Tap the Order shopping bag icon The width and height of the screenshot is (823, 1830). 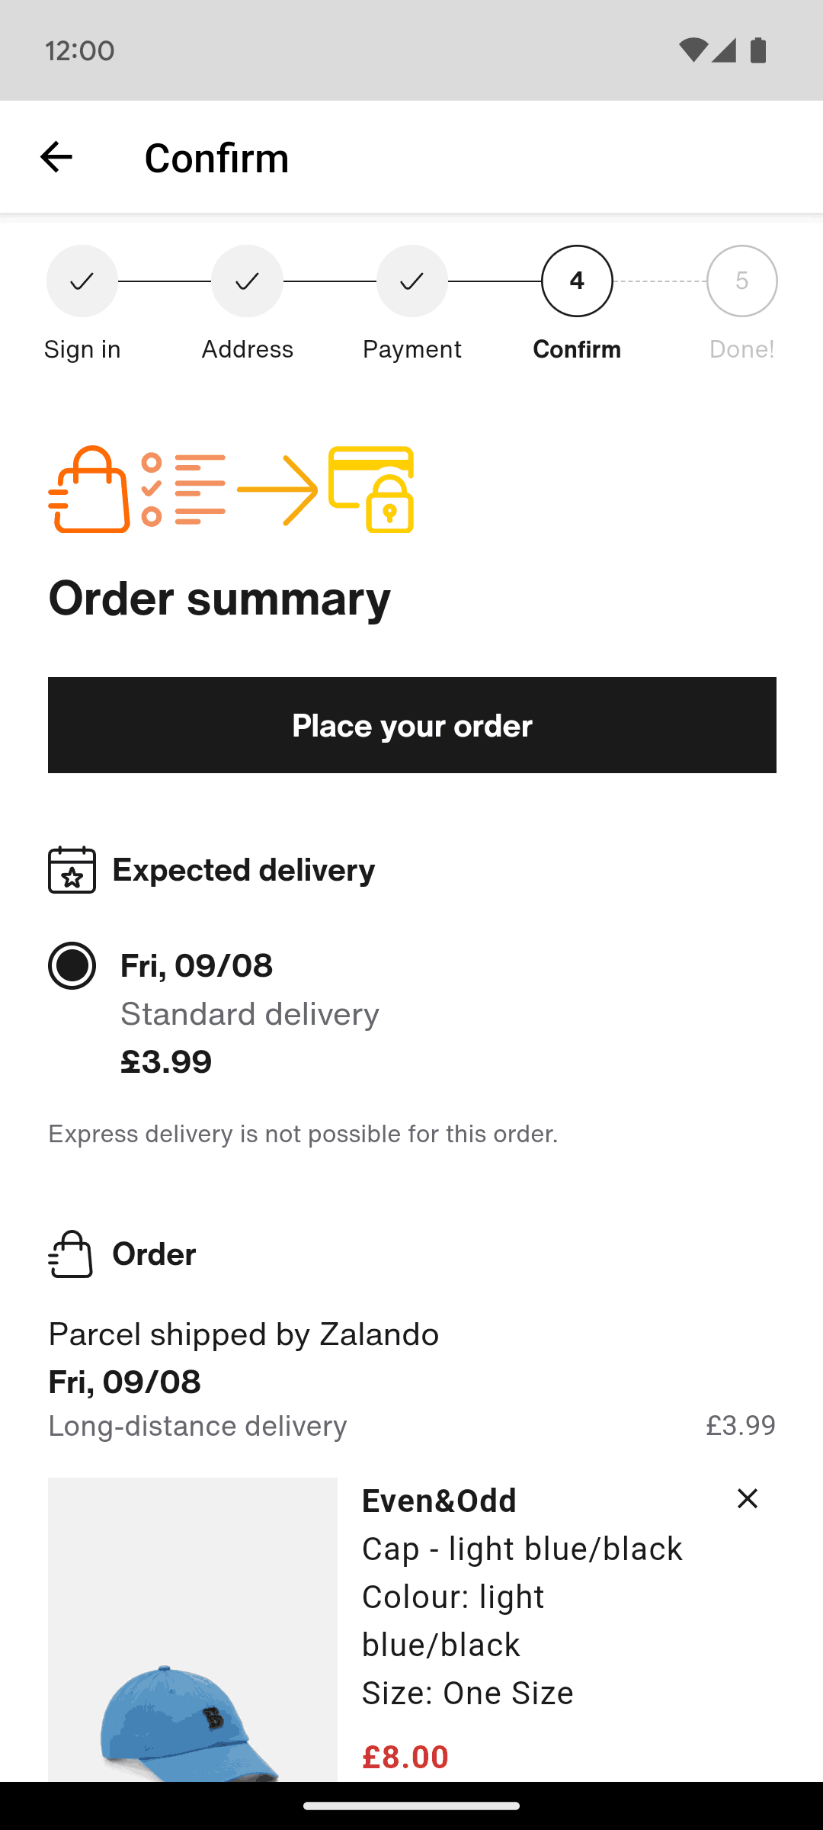click(x=71, y=1254)
